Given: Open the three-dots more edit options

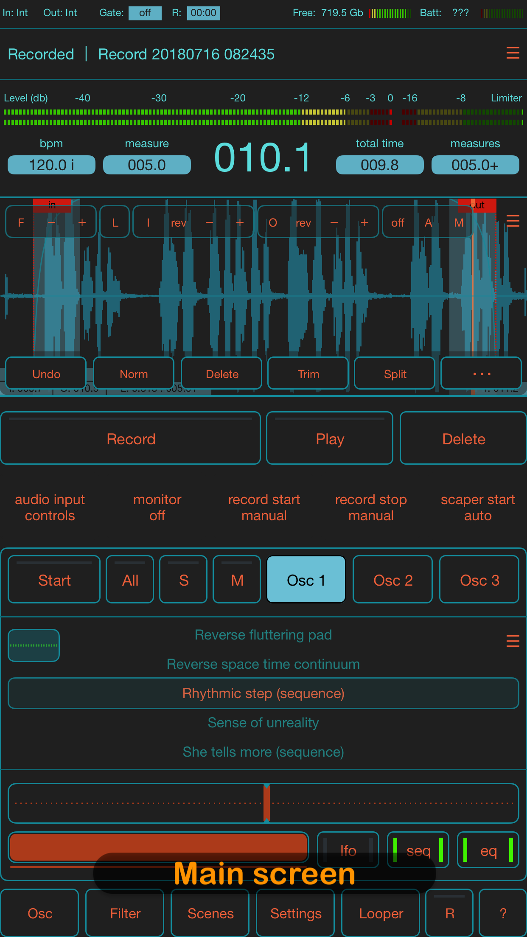Looking at the screenshot, I should [481, 373].
